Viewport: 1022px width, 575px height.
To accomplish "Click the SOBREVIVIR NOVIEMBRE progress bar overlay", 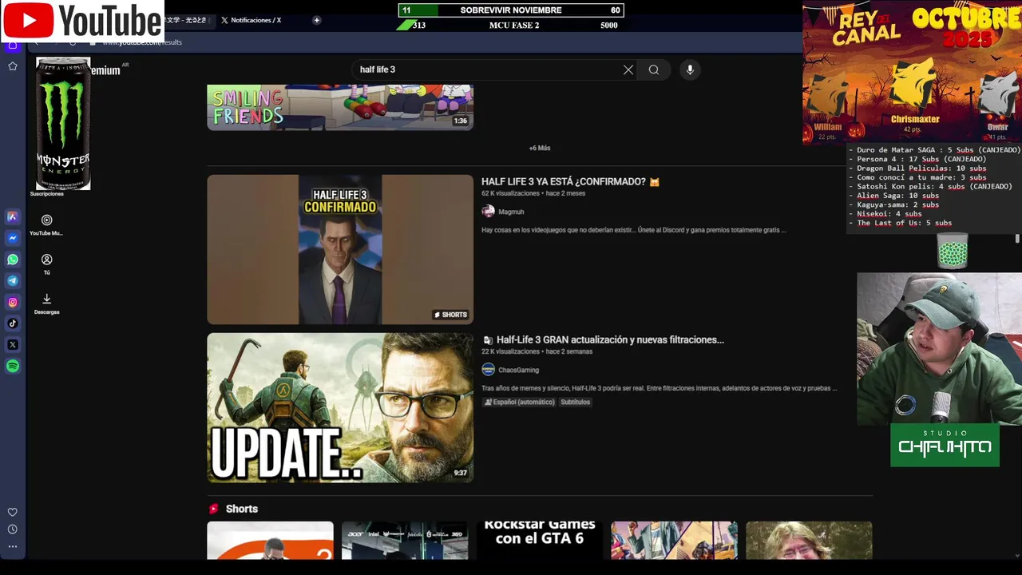I will point(511,10).
